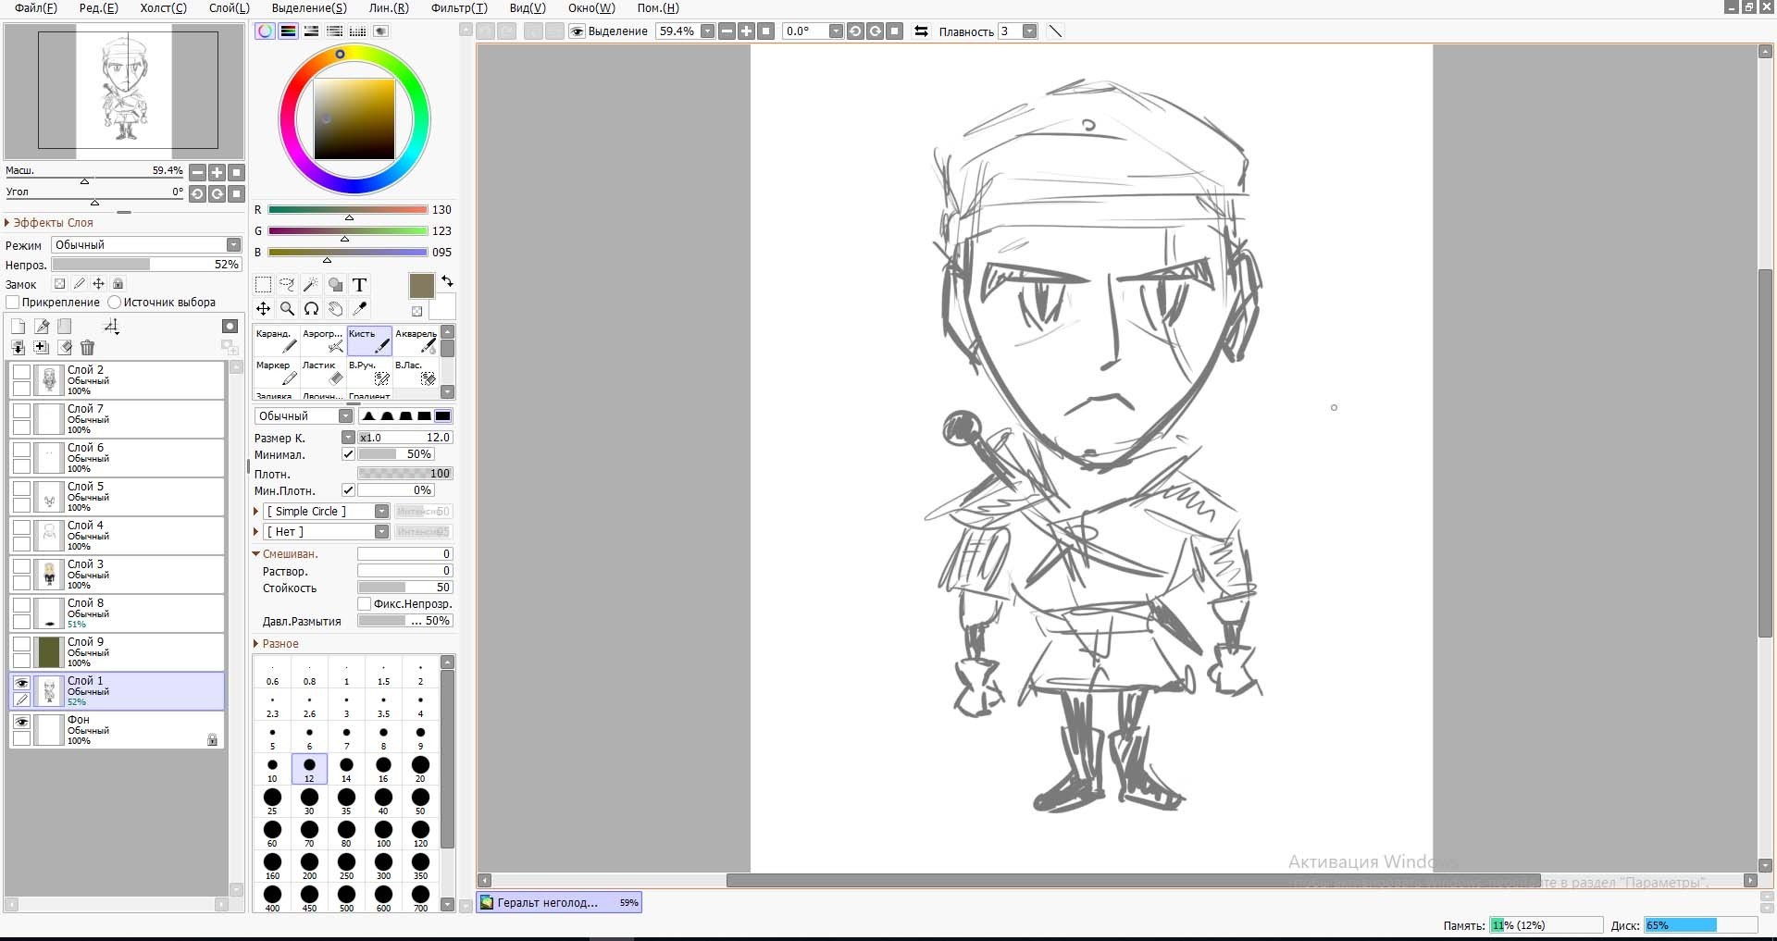The image size is (1777, 941).
Task: Select the shape tool
Action: [x=335, y=285]
